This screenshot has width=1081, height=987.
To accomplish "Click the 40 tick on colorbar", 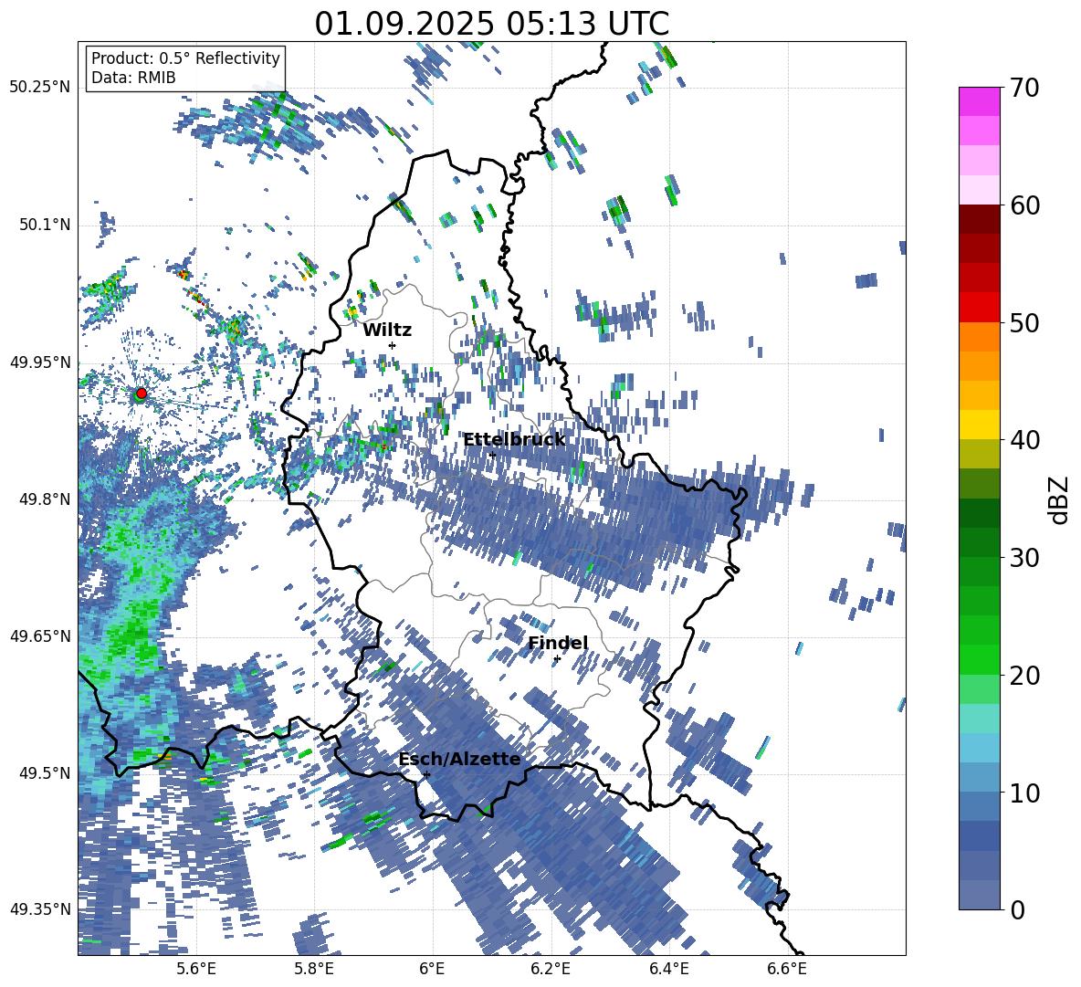I will (1023, 440).
